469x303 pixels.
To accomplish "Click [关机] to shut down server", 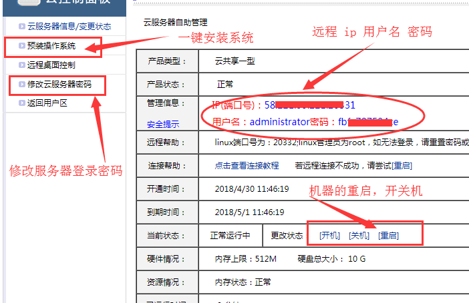I will (359, 236).
